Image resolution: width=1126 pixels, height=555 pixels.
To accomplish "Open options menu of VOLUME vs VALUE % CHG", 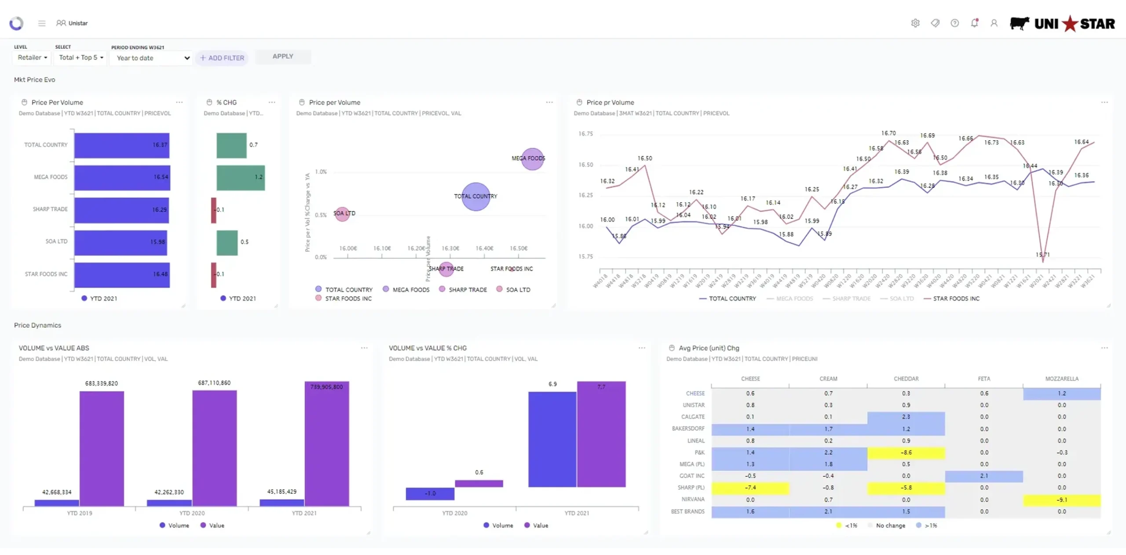I will click(642, 348).
